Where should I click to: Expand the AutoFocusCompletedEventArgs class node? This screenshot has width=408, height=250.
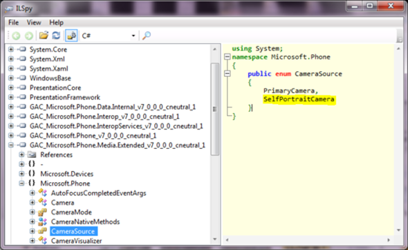(x=33, y=193)
